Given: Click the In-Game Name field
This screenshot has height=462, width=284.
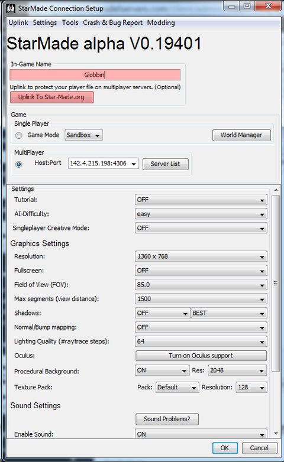Looking at the screenshot, I should pos(95,75).
